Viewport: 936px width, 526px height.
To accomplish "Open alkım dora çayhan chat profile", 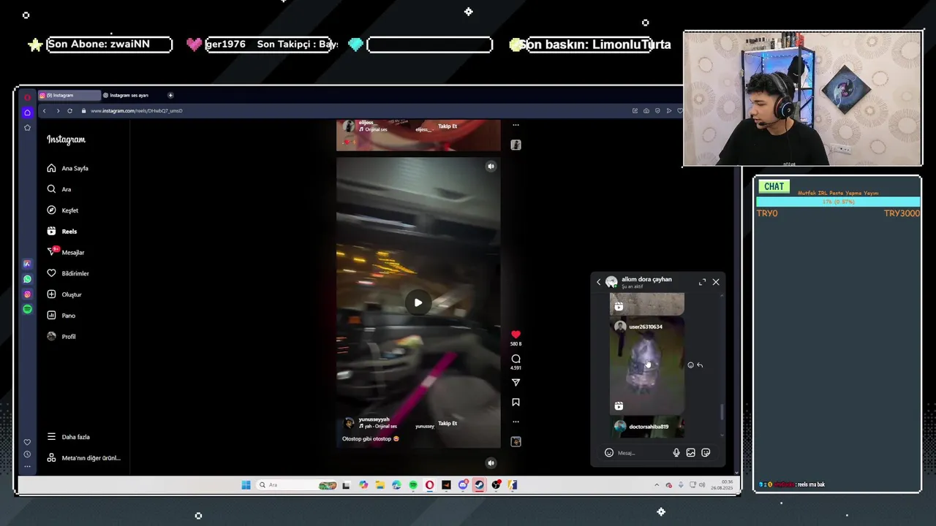I will (646, 280).
